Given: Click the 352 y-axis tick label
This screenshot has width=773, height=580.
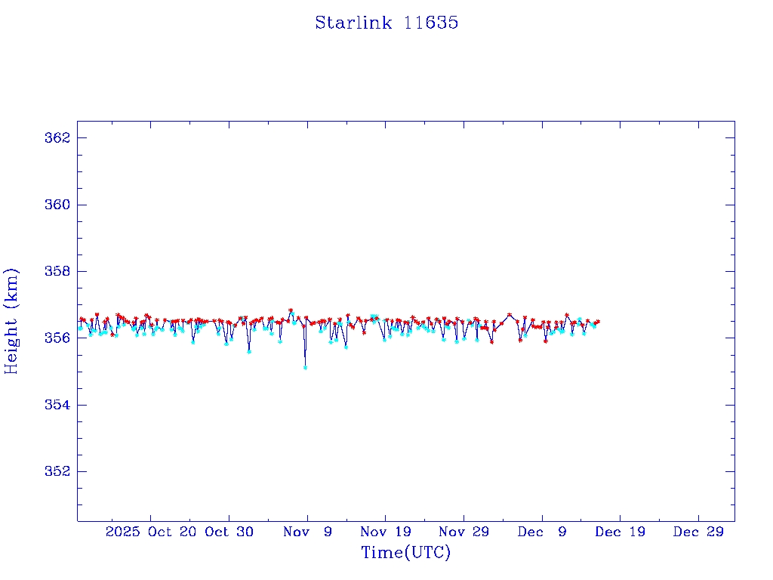Looking at the screenshot, I should coord(57,471).
